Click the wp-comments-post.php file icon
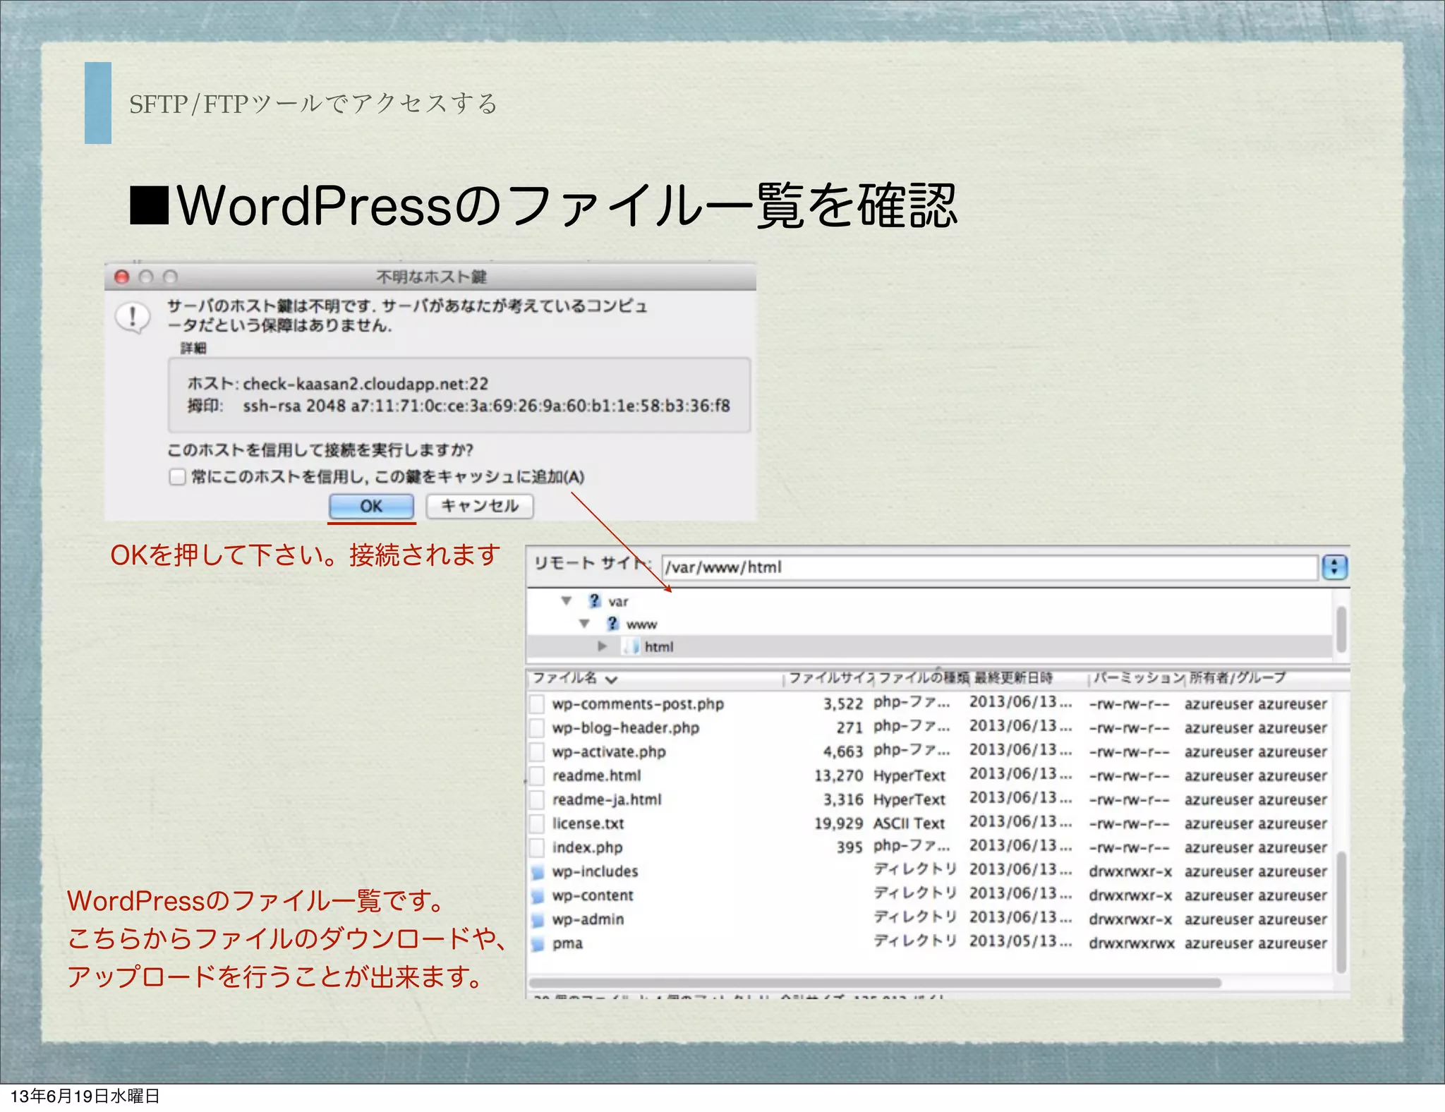Screen dimensions: 1445x1112 point(537,703)
